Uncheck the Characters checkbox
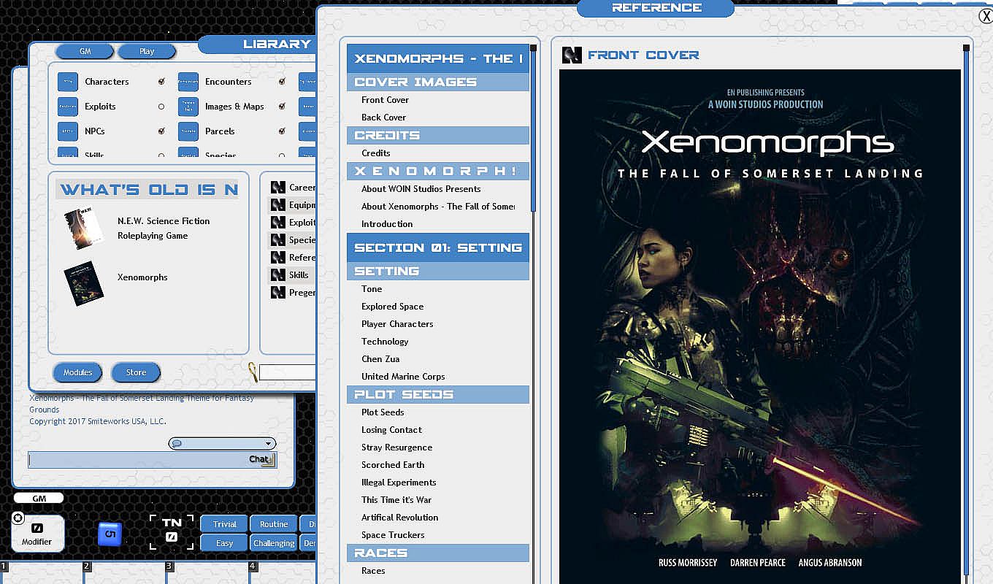The width and height of the screenshot is (993, 584). click(x=161, y=82)
